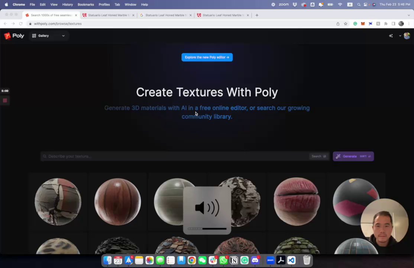Image resolution: width=414 pixels, height=268 pixels.
Task: Open Visual Studio Code from the Dock
Action: click(x=291, y=260)
